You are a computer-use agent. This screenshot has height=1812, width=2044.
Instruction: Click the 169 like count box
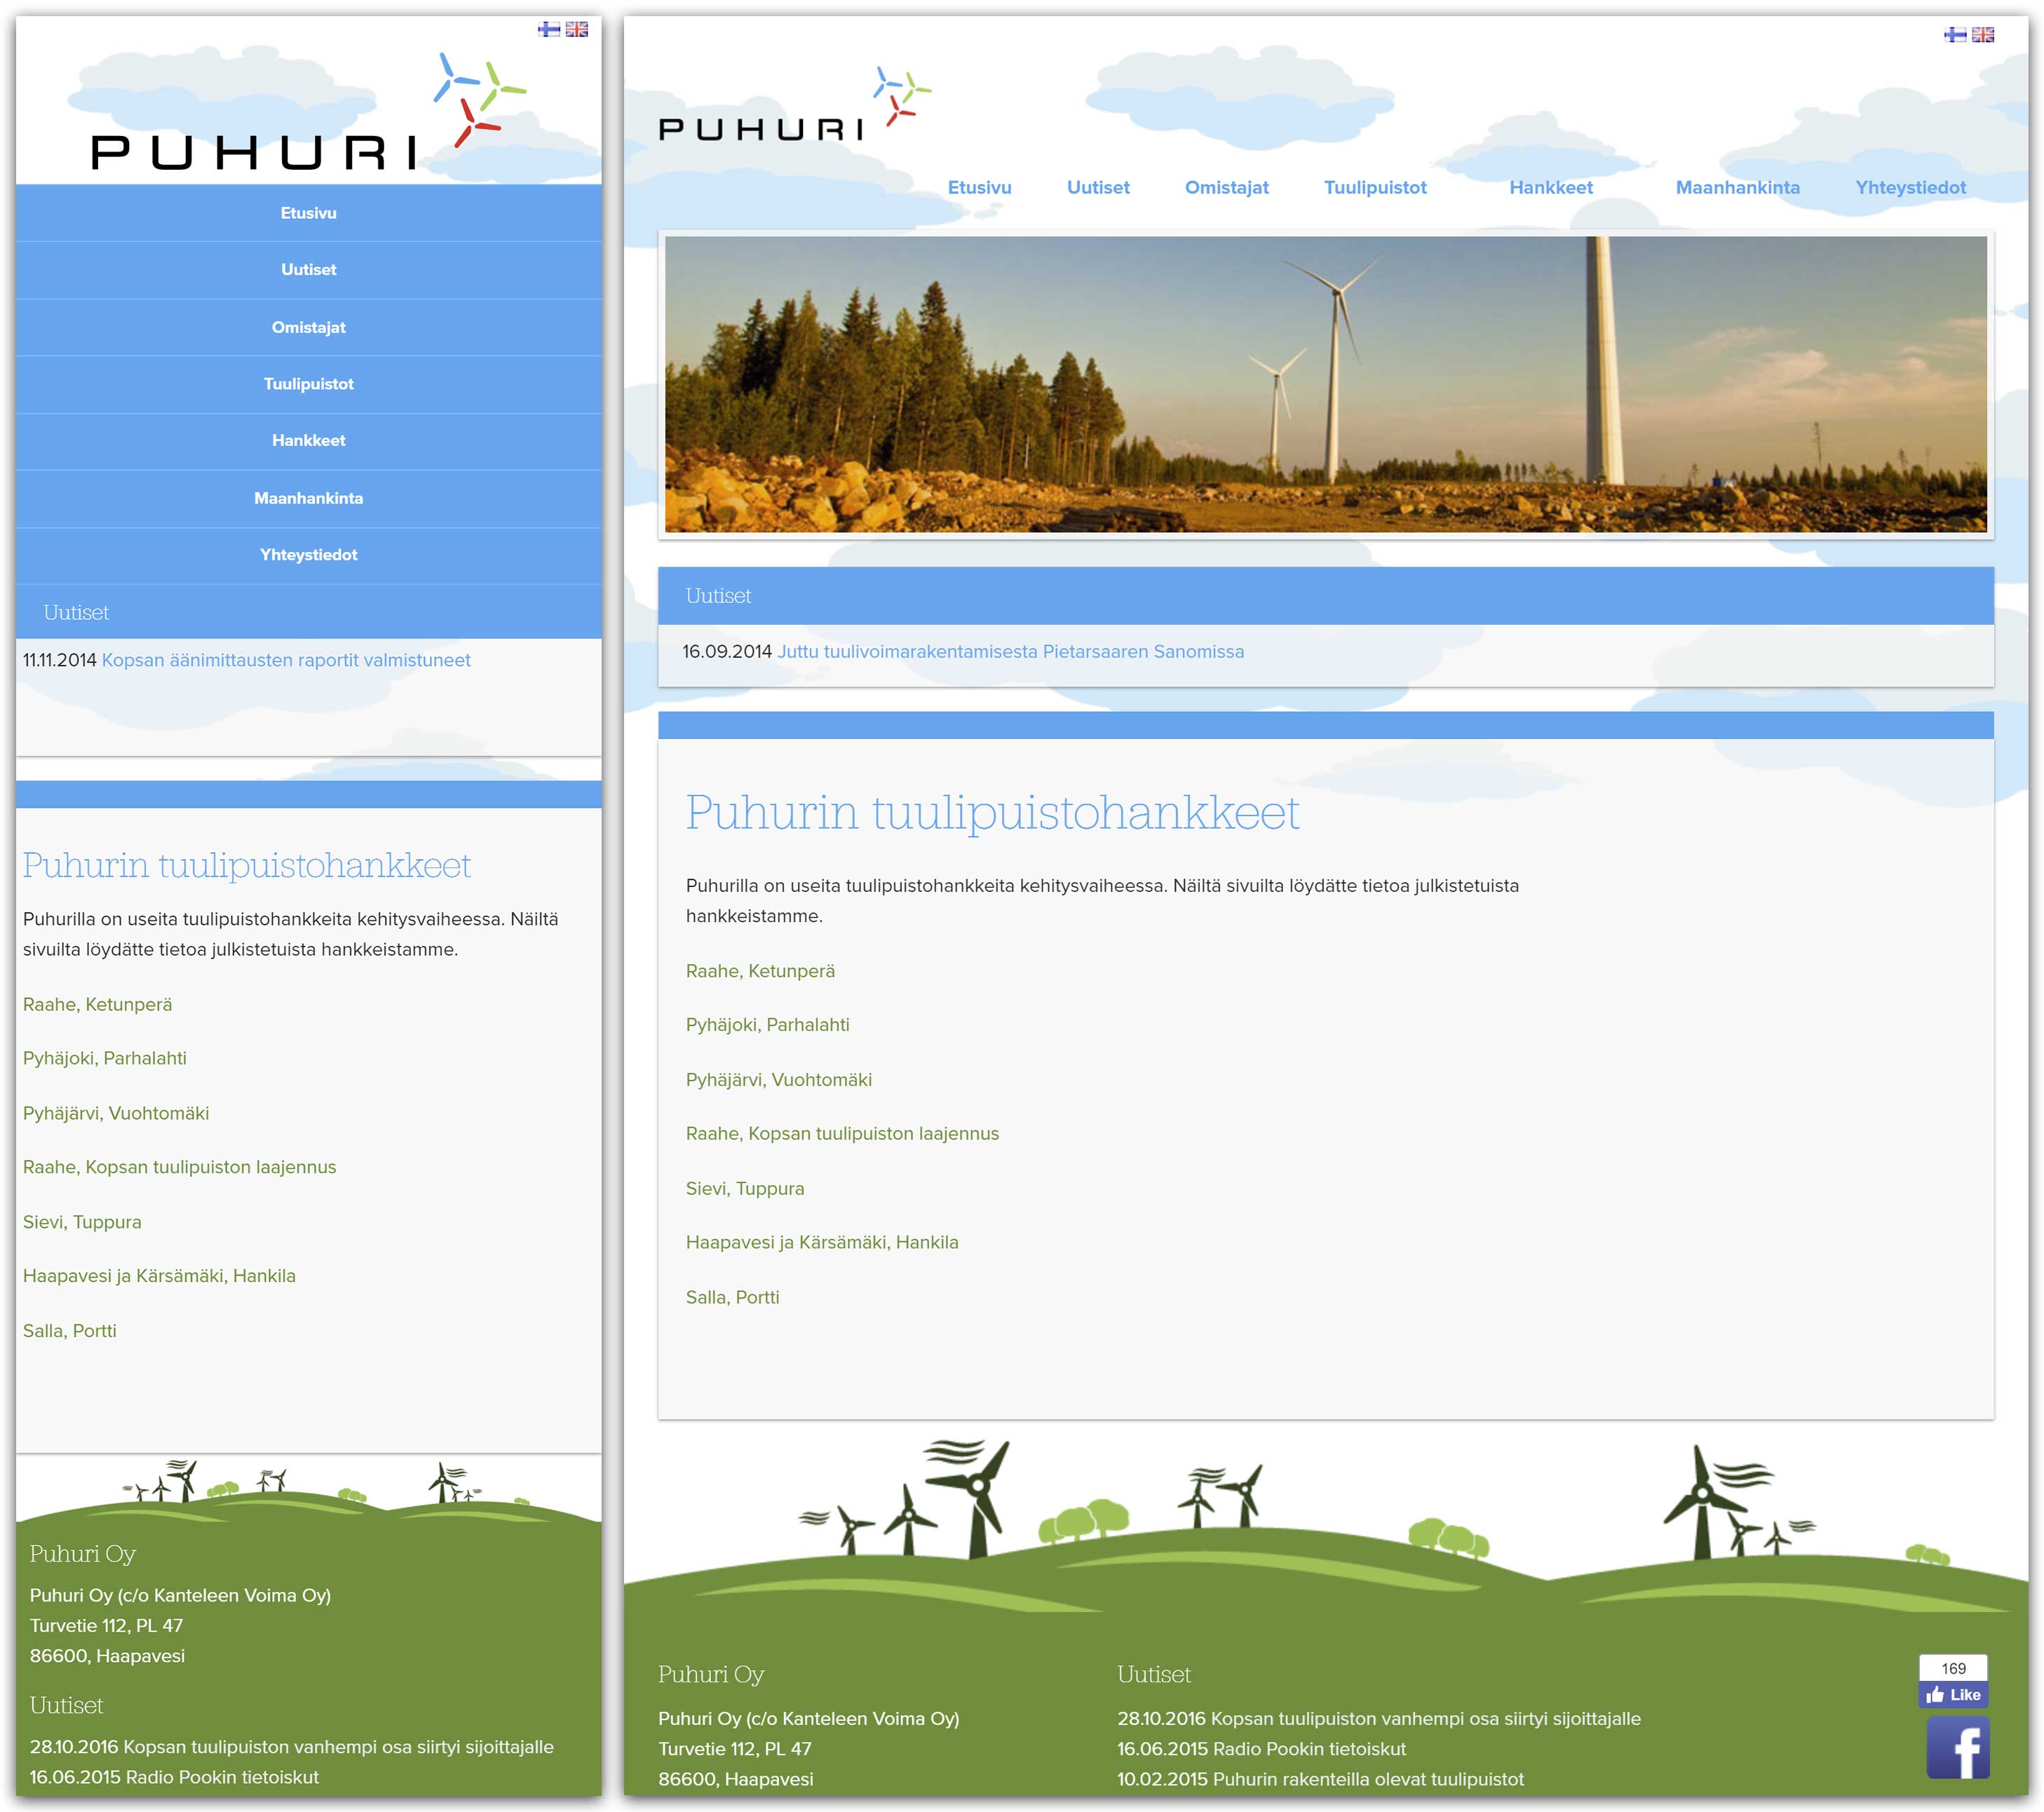click(x=1953, y=1668)
